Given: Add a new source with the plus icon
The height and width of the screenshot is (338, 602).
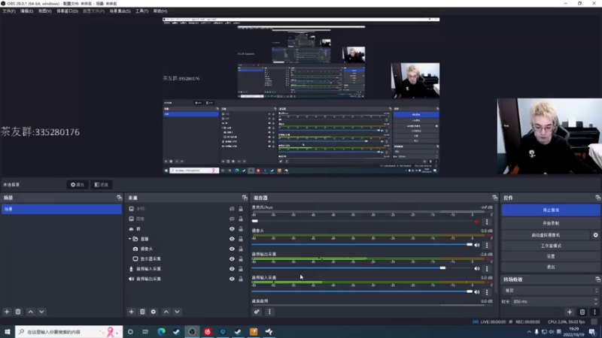Looking at the screenshot, I should (131, 312).
